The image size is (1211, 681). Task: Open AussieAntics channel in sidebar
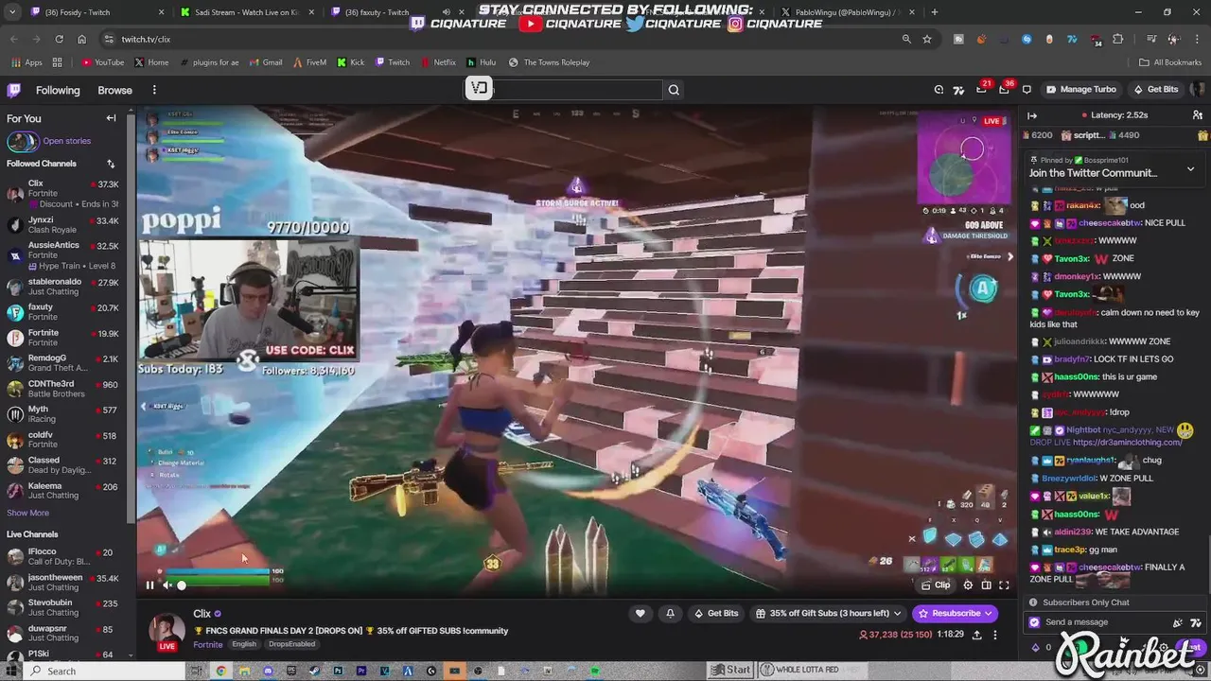pyautogui.click(x=62, y=255)
